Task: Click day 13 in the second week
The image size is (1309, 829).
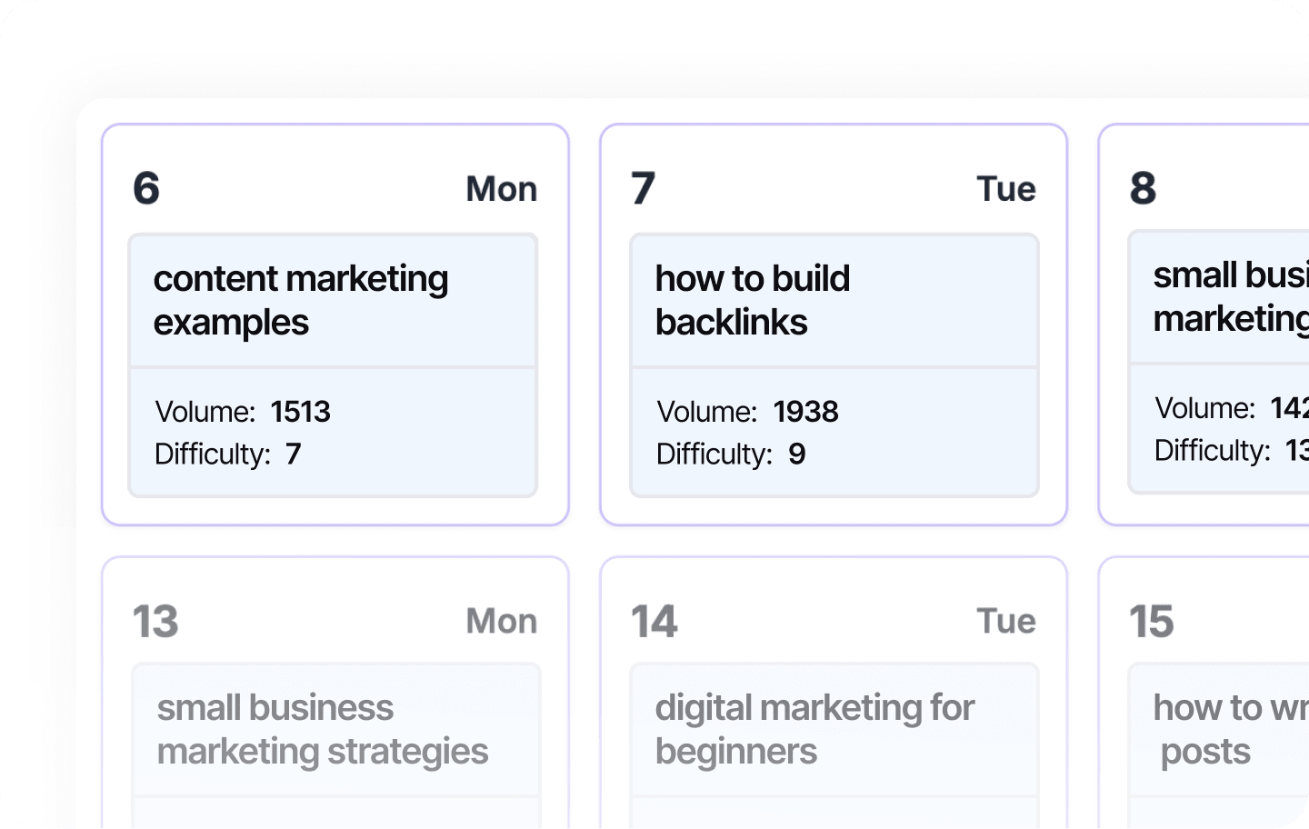Action: (153, 621)
